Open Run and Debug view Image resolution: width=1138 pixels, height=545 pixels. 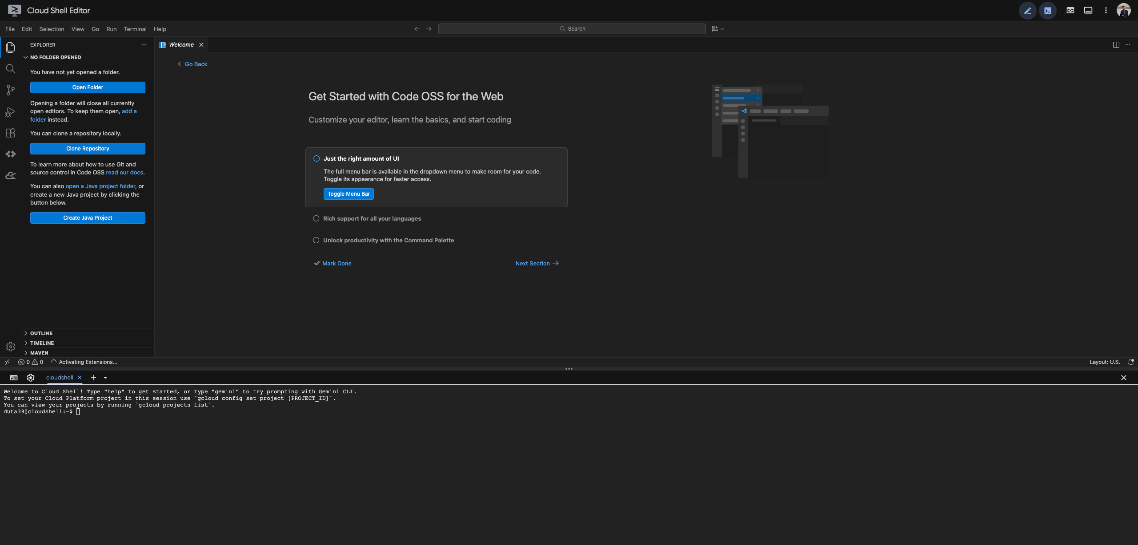click(x=10, y=112)
